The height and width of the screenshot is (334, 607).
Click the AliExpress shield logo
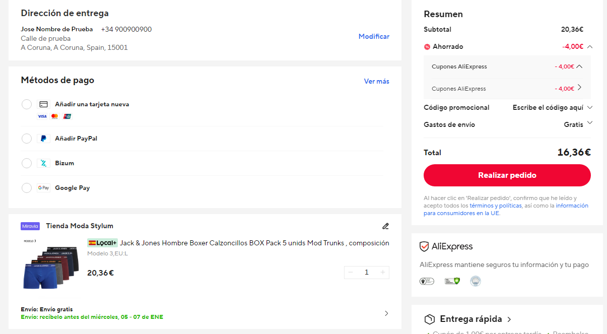coord(424,247)
